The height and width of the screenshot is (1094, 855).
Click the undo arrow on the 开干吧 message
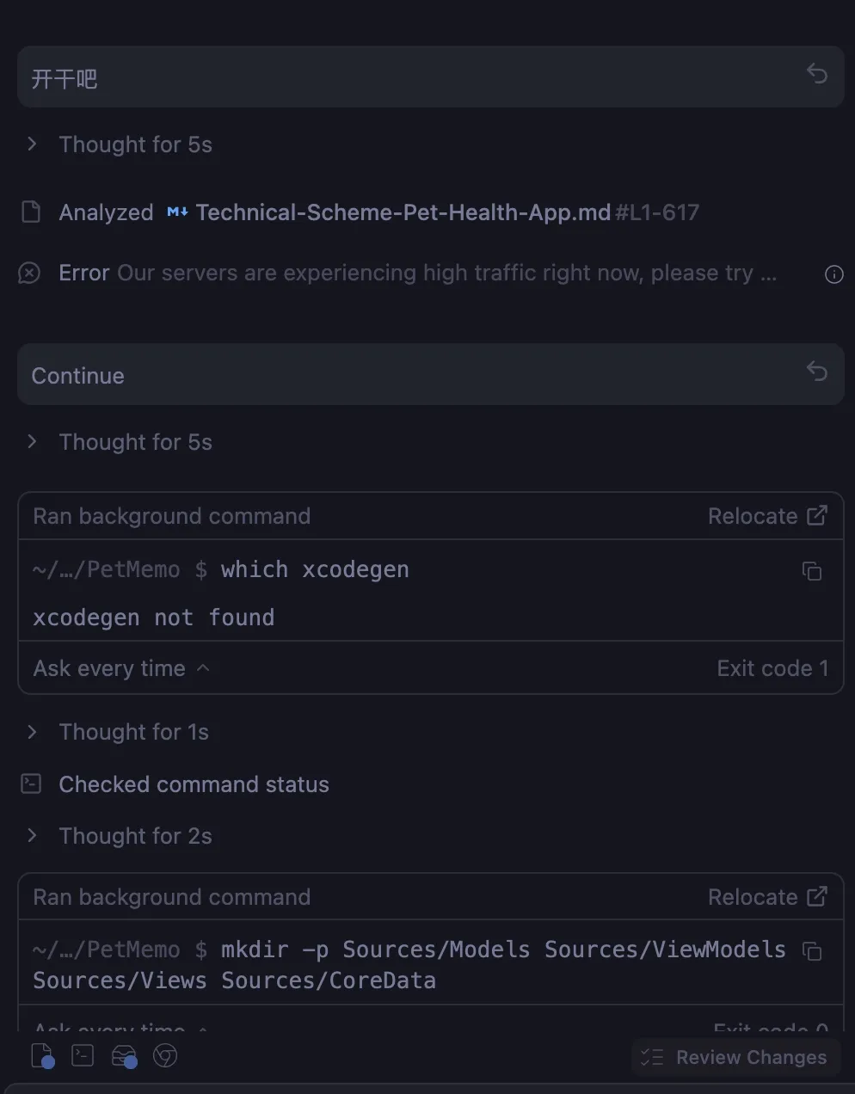pos(816,75)
